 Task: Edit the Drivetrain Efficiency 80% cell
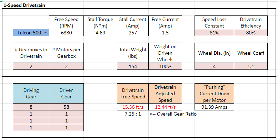[x=251, y=33]
